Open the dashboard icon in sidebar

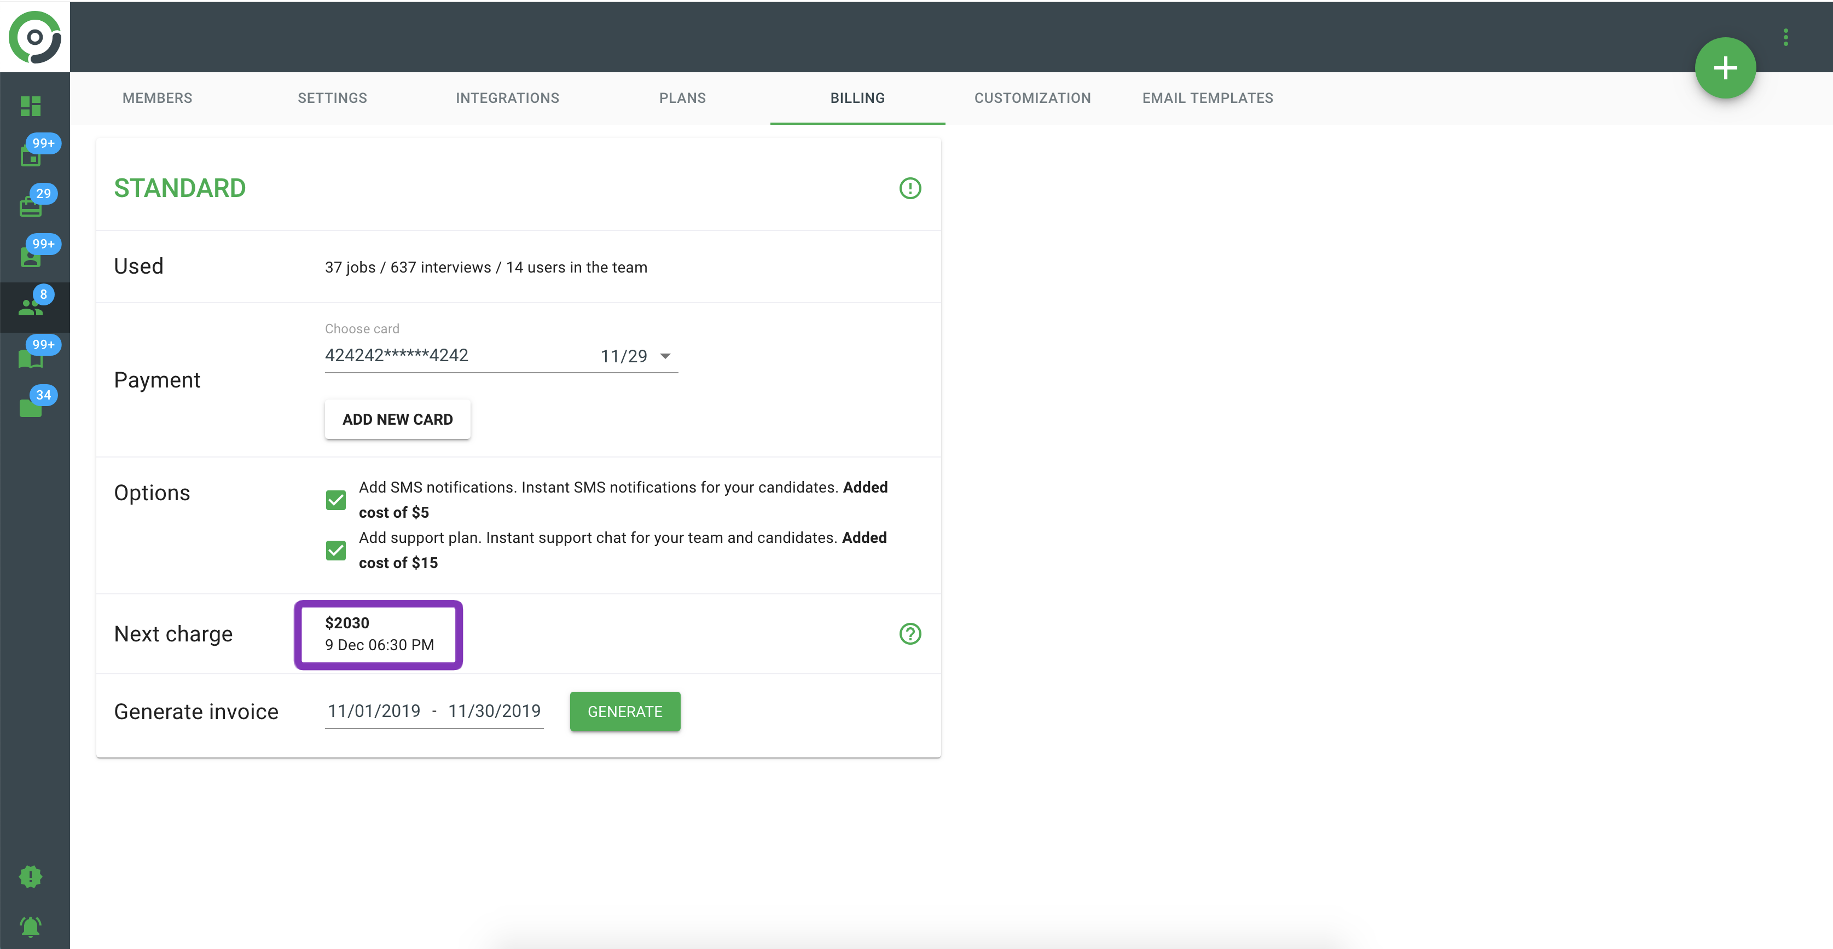[31, 106]
